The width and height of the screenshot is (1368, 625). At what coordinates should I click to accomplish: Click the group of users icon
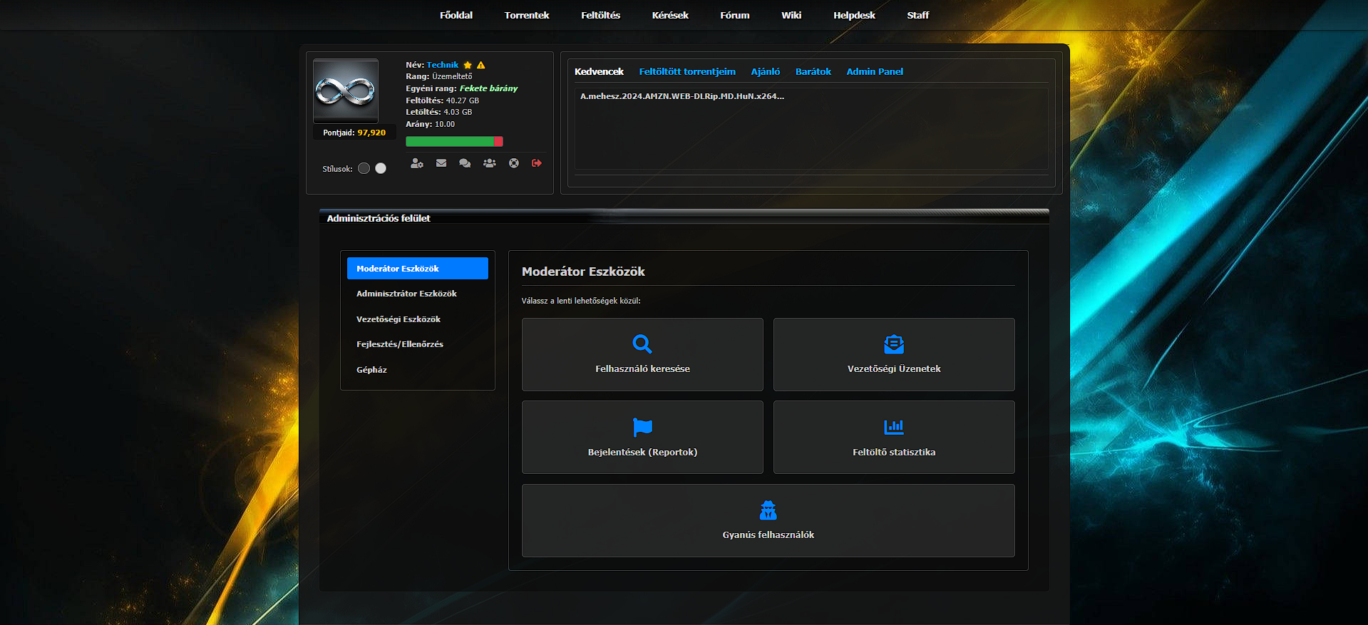(489, 163)
